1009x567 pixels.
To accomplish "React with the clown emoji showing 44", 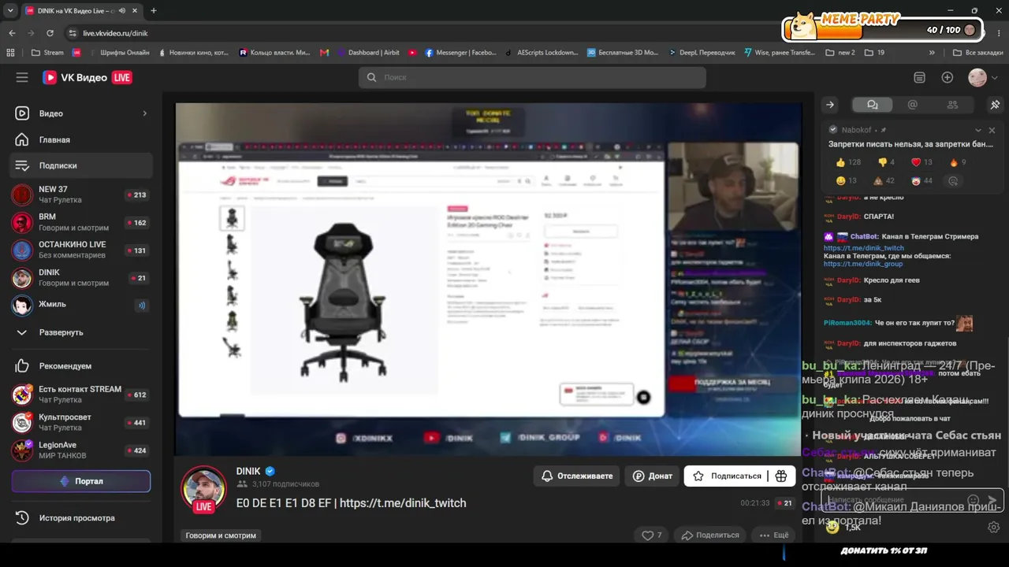I will [x=921, y=181].
